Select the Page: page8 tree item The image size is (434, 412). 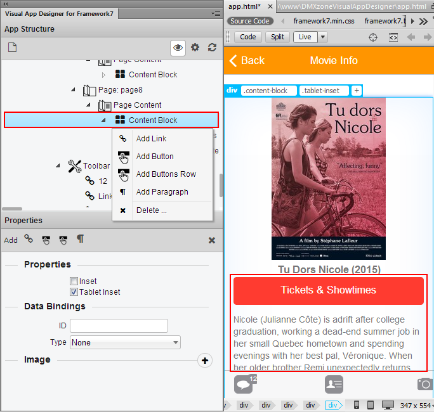point(113,90)
